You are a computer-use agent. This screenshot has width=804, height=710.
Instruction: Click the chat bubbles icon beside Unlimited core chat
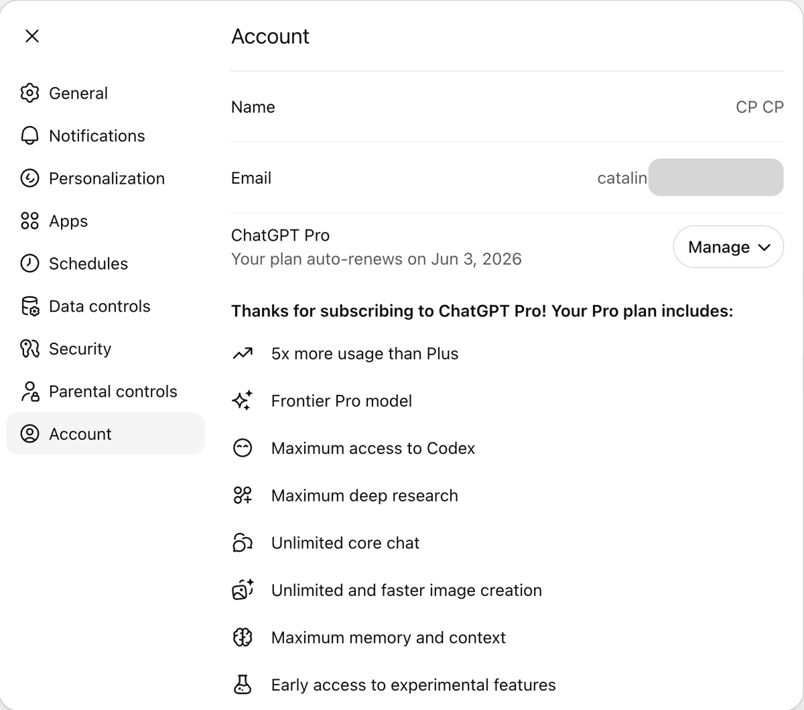(x=242, y=542)
